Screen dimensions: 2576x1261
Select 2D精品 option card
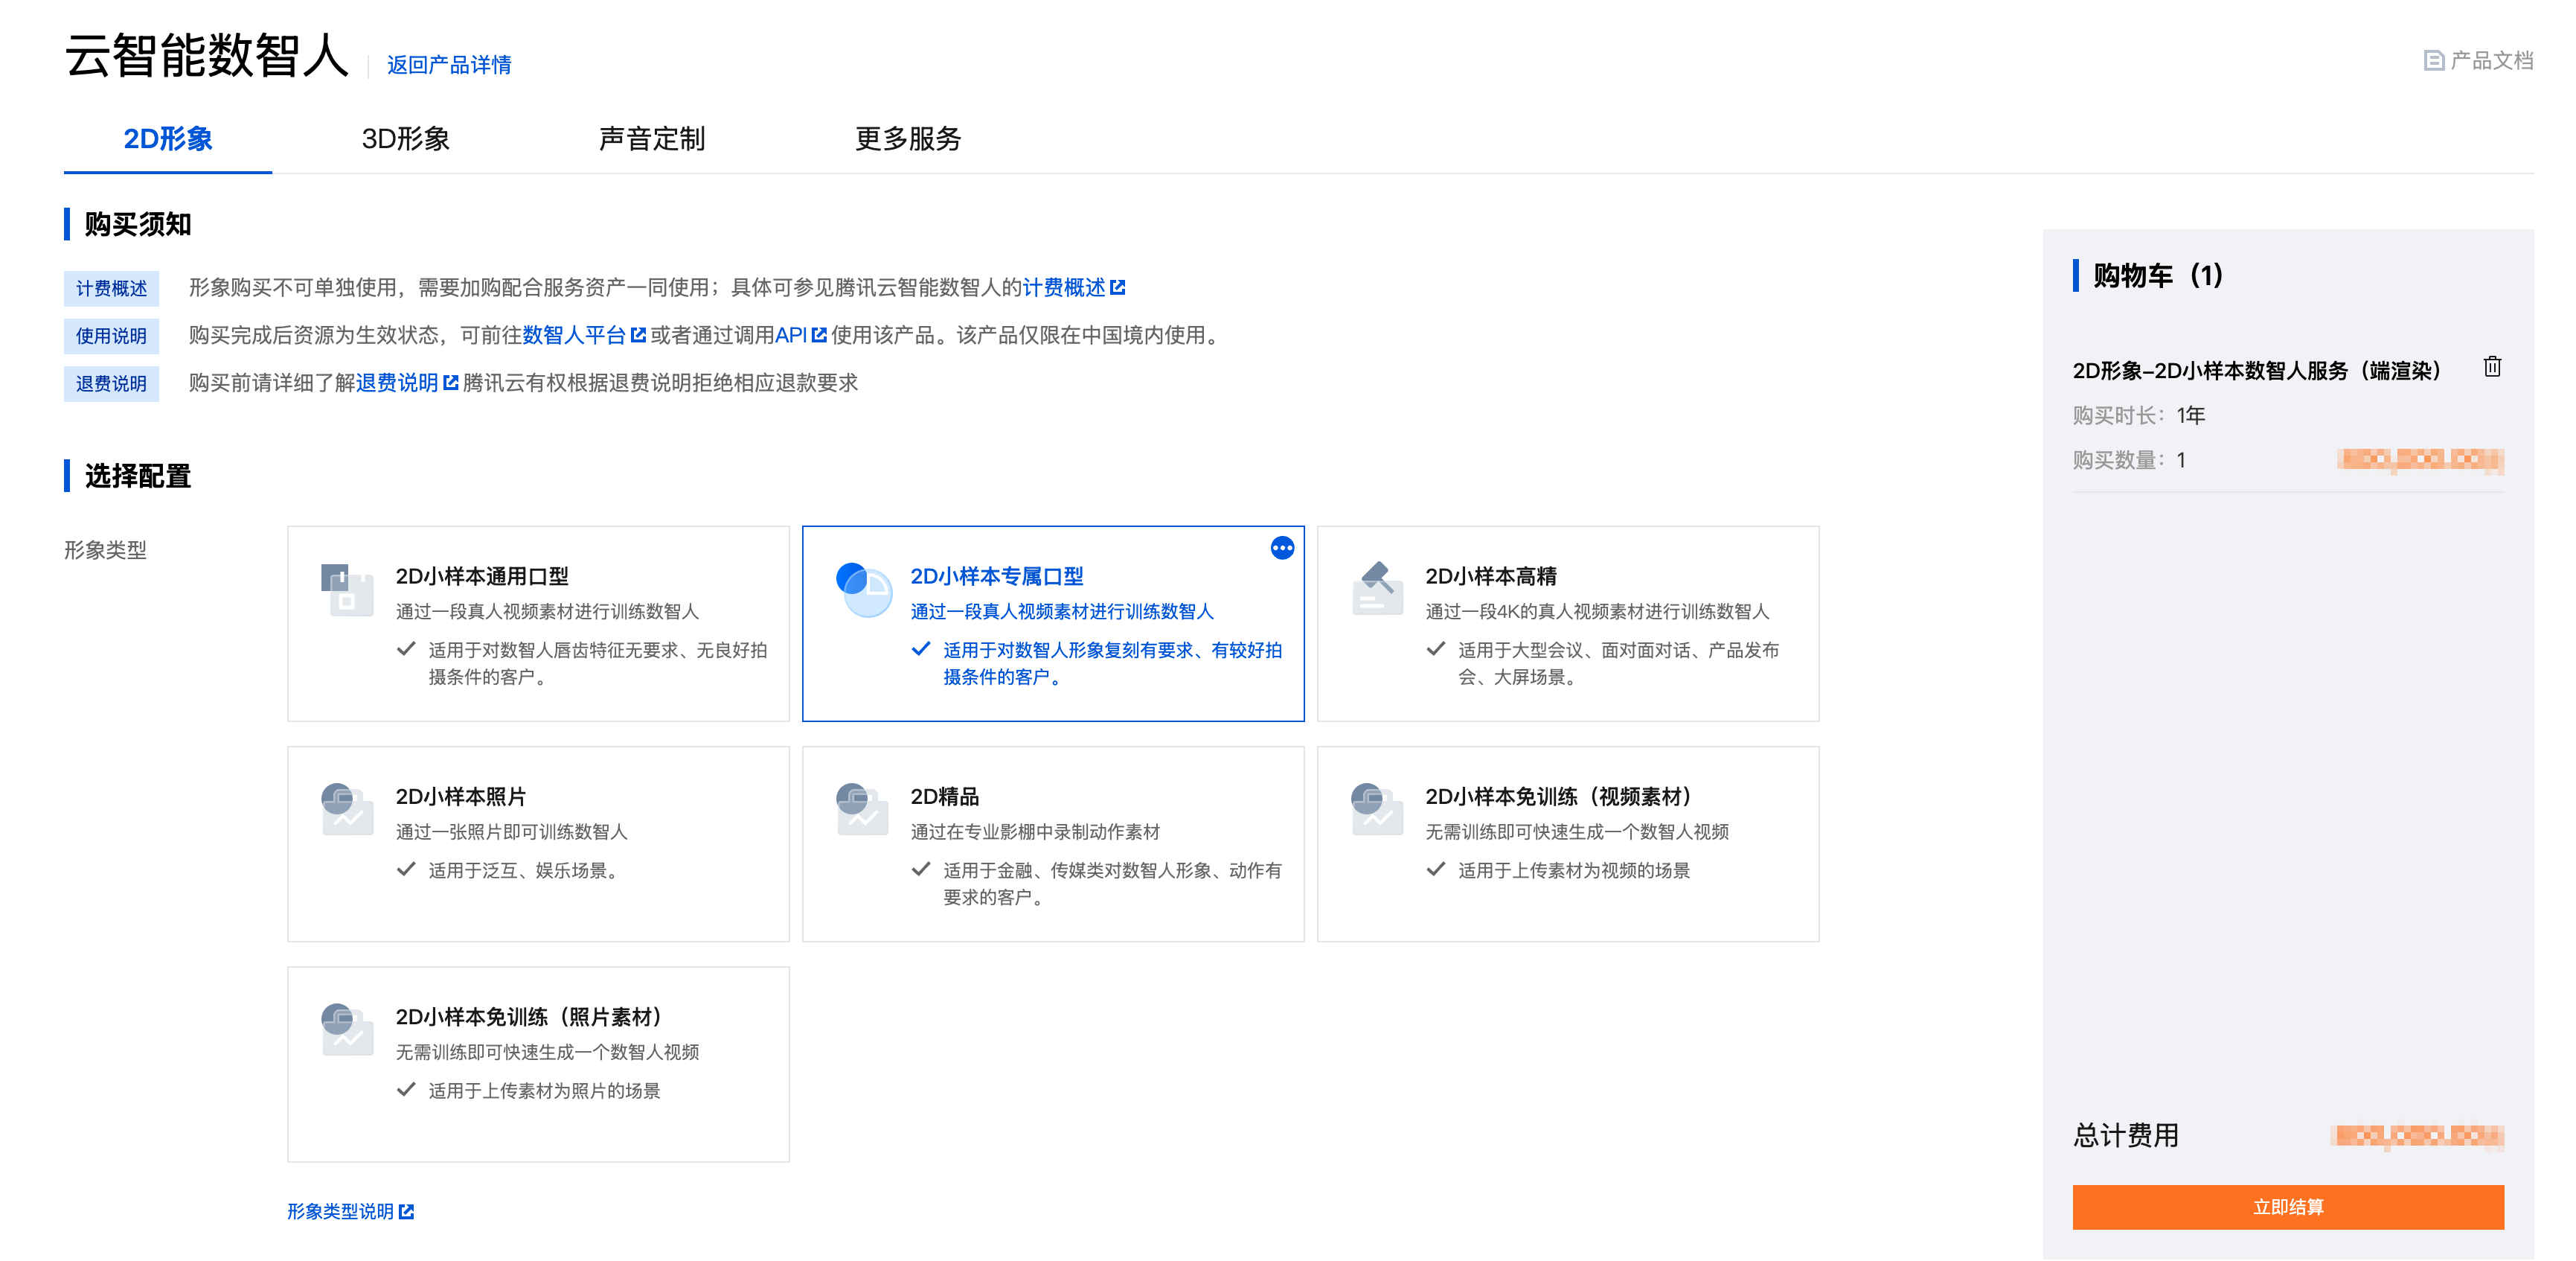point(1053,843)
